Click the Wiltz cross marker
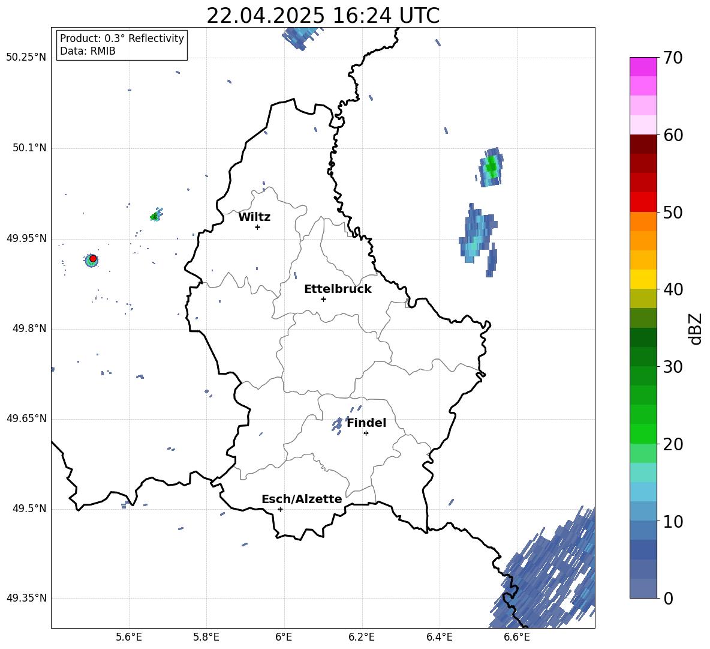 click(x=257, y=227)
